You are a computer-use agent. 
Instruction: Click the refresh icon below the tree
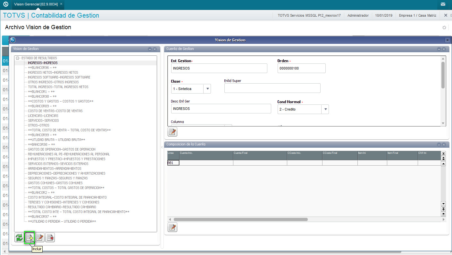tap(19, 237)
